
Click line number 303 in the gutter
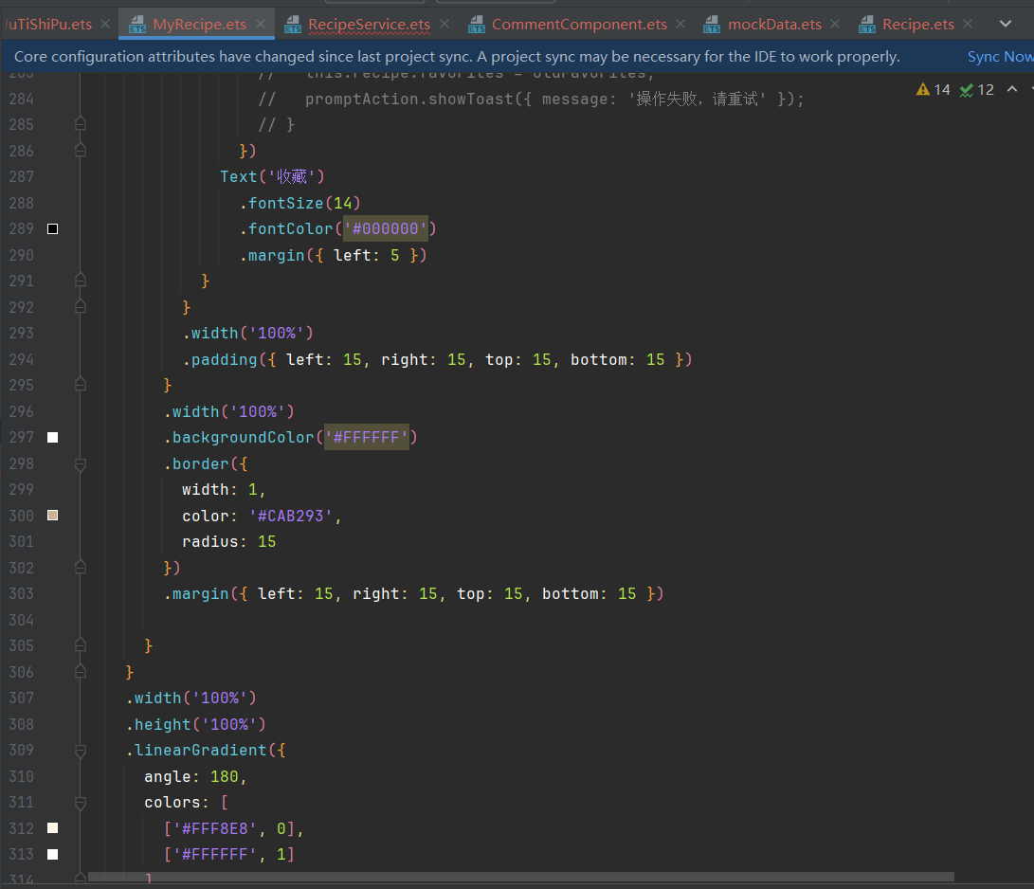coord(21,593)
